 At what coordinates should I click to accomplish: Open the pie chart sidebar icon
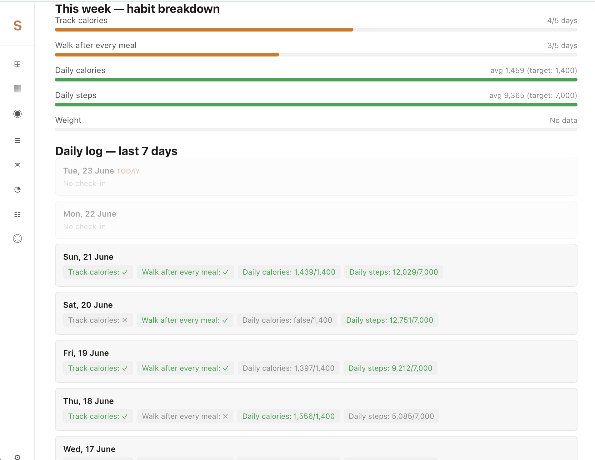tap(17, 190)
